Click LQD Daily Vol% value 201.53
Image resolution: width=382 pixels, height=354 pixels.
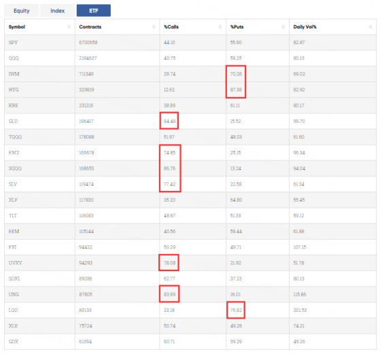pyautogui.click(x=300, y=311)
